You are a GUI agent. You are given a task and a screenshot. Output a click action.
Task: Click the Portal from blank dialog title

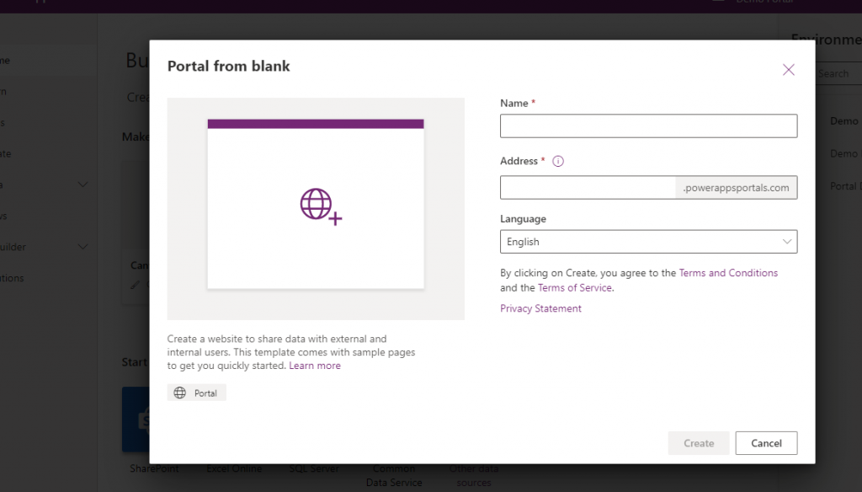(x=229, y=66)
